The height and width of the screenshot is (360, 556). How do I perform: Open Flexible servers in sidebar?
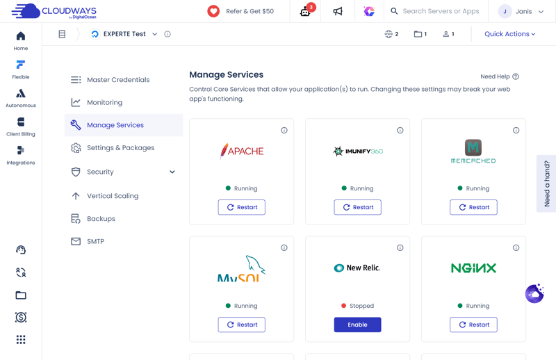[21, 65]
